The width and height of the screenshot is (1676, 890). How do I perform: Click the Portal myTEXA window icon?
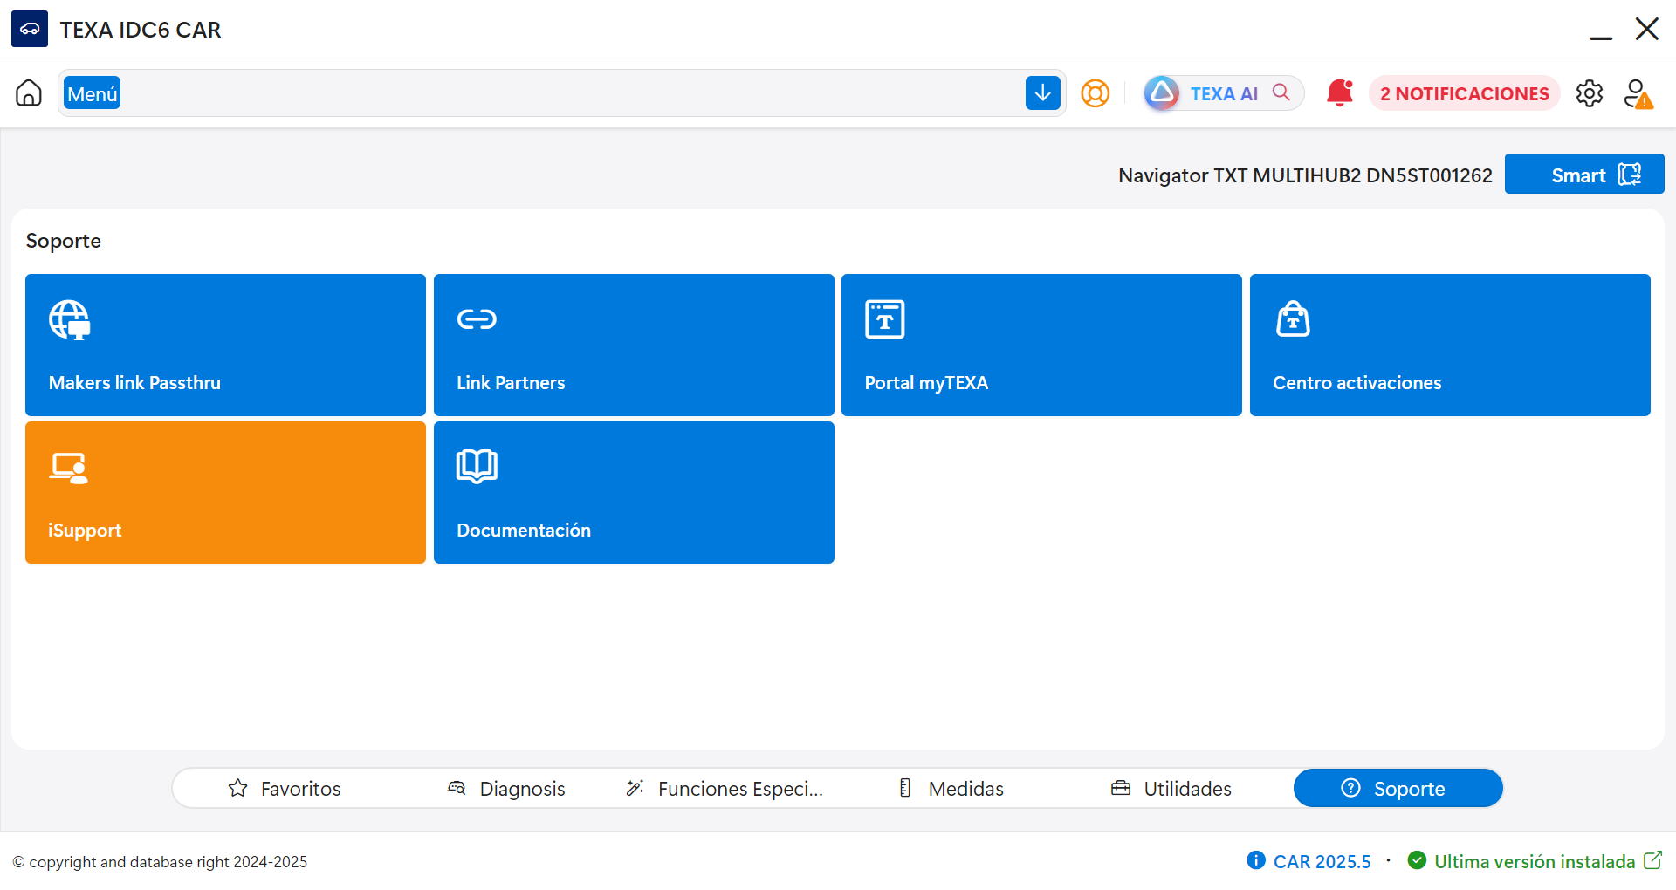884,319
